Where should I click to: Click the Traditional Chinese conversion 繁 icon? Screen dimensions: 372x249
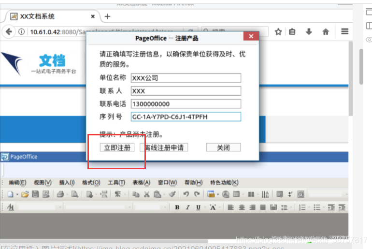pyautogui.click(x=118, y=194)
